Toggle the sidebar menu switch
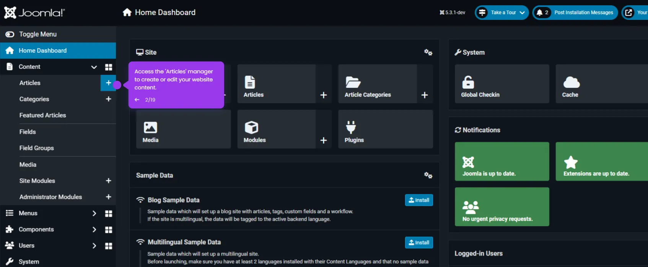The image size is (648, 267). (10, 34)
